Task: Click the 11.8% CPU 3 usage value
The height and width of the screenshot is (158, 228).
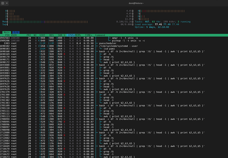Action: pyautogui.click(x=129, y=19)
